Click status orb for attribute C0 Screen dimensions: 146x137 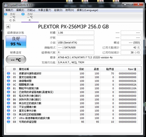click(8, 107)
